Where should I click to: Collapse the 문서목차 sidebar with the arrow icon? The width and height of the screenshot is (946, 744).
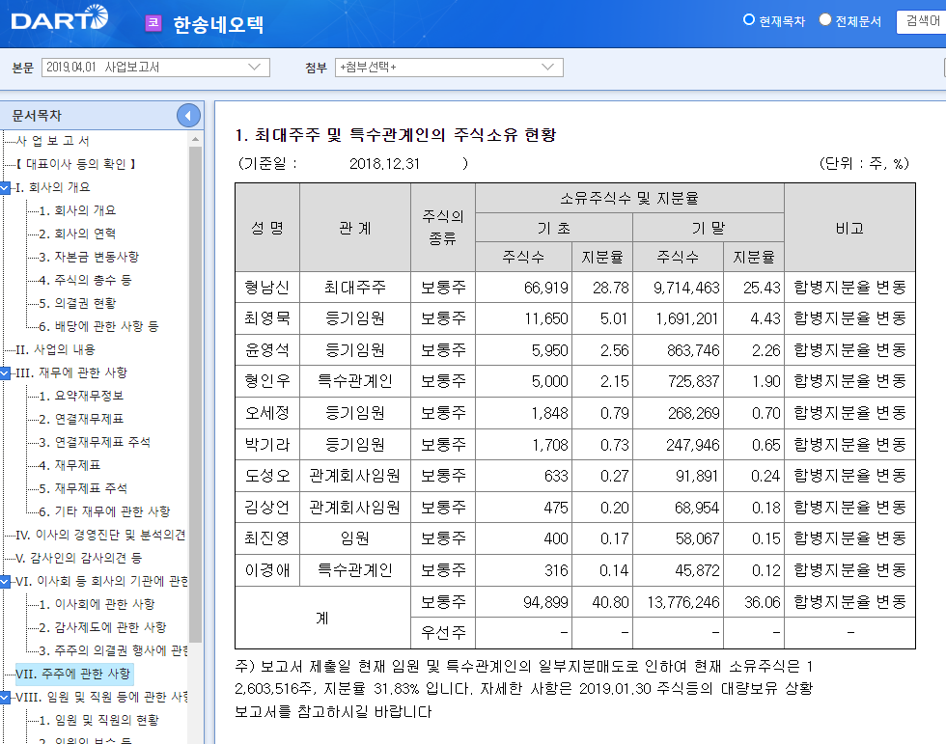coord(189,115)
